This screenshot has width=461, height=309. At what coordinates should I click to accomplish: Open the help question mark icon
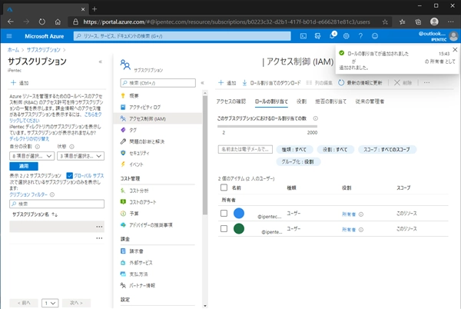(x=360, y=36)
